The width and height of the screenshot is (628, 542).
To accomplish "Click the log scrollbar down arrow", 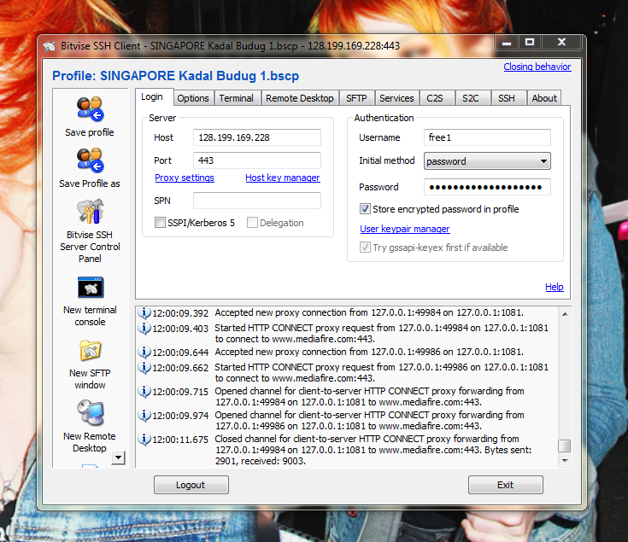I will 565,461.
